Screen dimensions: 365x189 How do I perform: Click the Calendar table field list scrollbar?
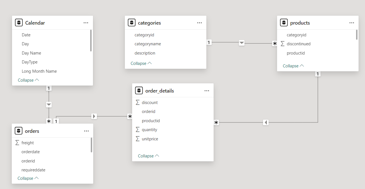[91, 41]
